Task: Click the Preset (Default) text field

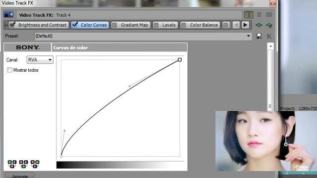Action: click(x=143, y=36)
